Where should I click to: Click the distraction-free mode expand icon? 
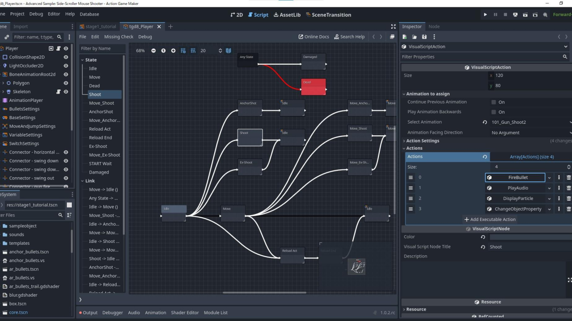pyautogui.click(x=393, y=26)
